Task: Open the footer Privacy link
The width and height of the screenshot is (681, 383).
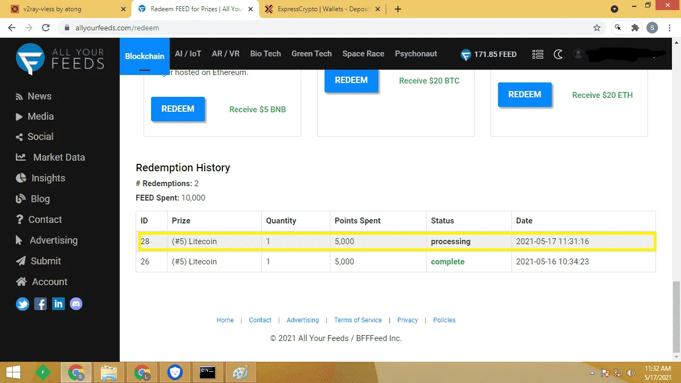Action: pyautogui.click(x=408, y=320)
